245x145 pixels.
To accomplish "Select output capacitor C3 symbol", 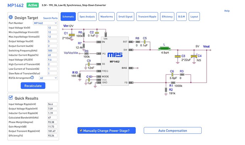I will (178, 56).
